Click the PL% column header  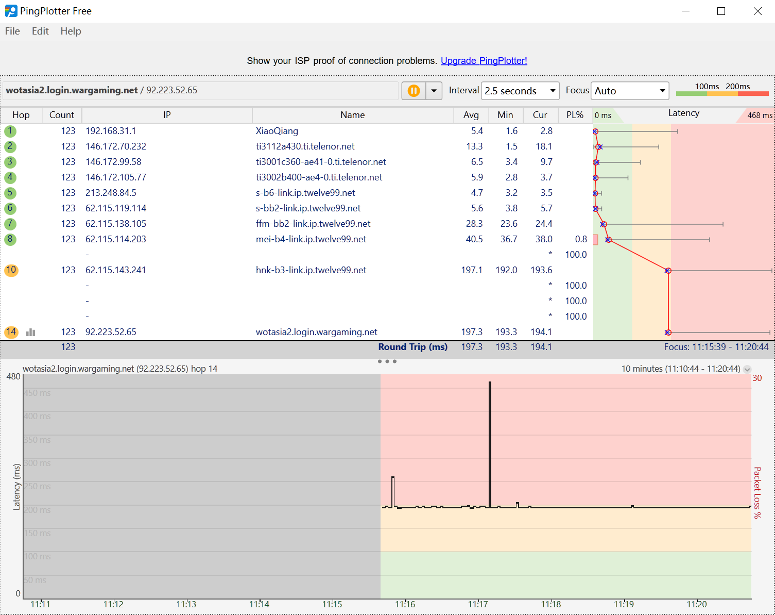tap(575, 115)
